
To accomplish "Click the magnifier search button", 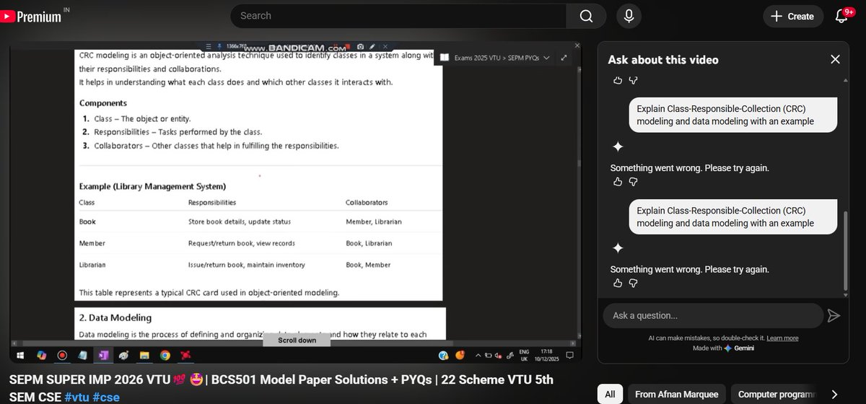I will 586,16.
